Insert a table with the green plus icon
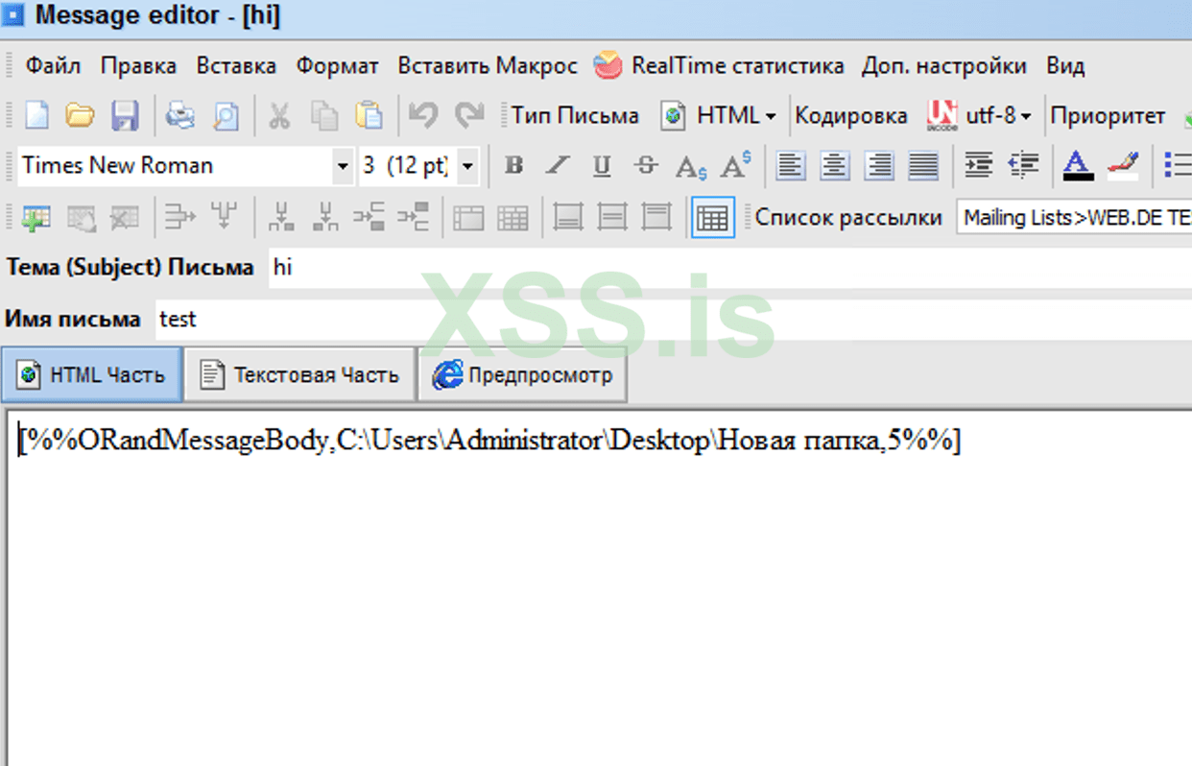The width and height of the screenshot is (1192, 766). [x=36, y=217]
